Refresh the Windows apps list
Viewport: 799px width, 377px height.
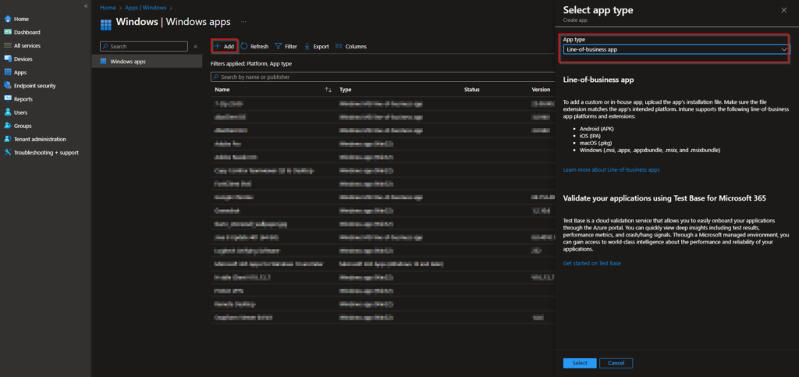tap(254, 46)
